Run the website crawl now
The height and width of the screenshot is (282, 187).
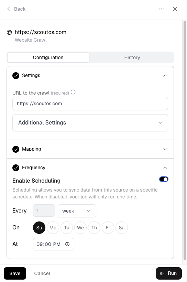click(169, 273)
